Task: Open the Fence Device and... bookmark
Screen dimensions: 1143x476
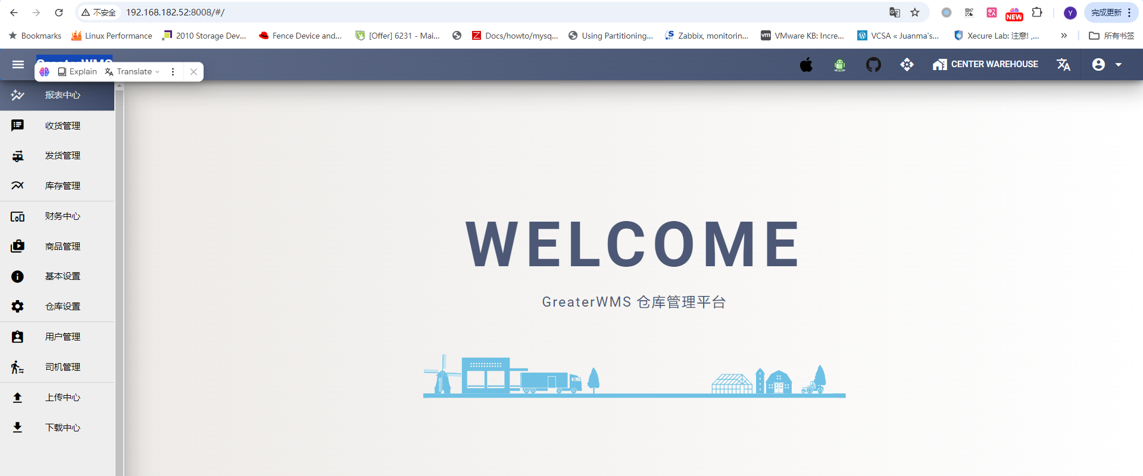Action: tap(301, 36)
